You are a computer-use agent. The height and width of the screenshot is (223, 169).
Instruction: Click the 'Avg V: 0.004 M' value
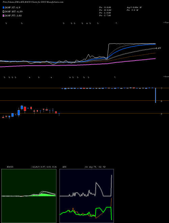[x=134, y=7]
